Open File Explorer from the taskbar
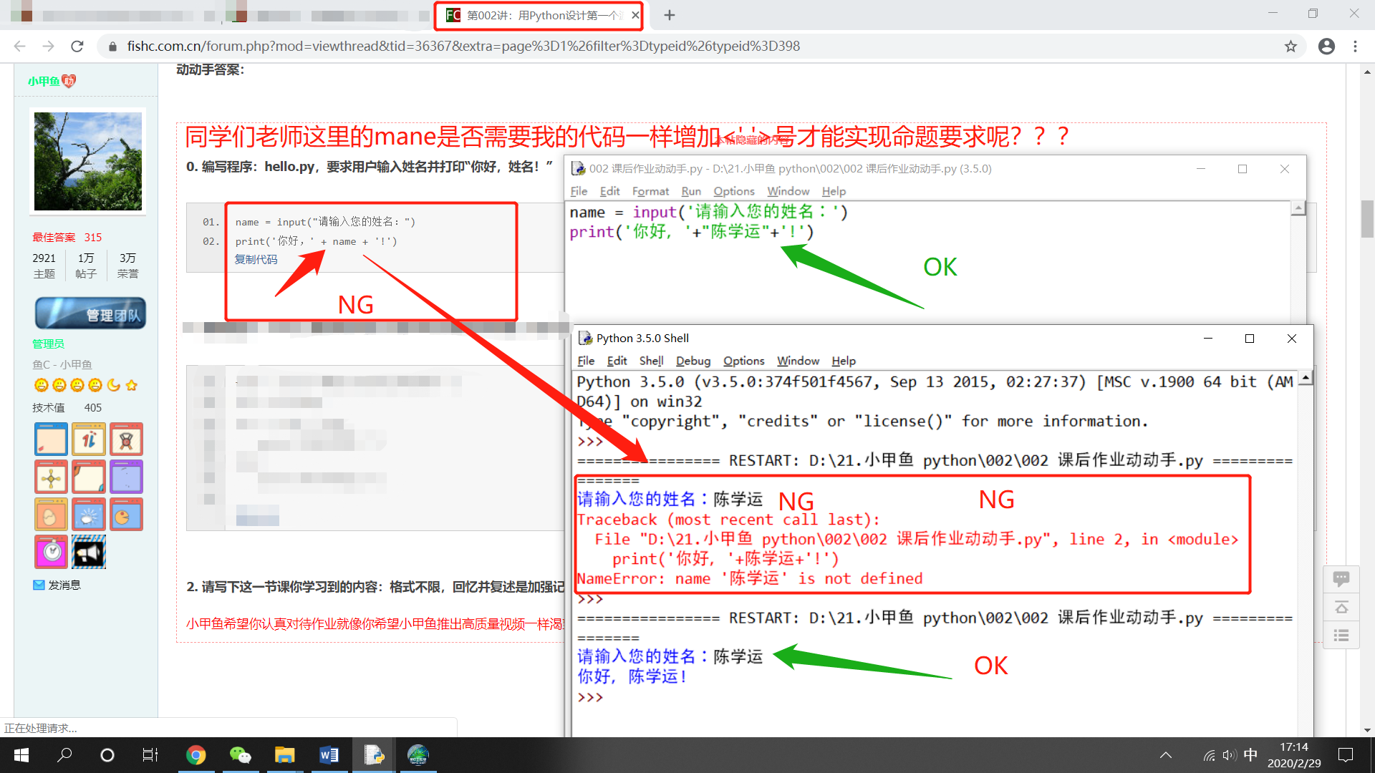Screen dimensions: 1375x773 pyautogui.click(x=284, y=755)
